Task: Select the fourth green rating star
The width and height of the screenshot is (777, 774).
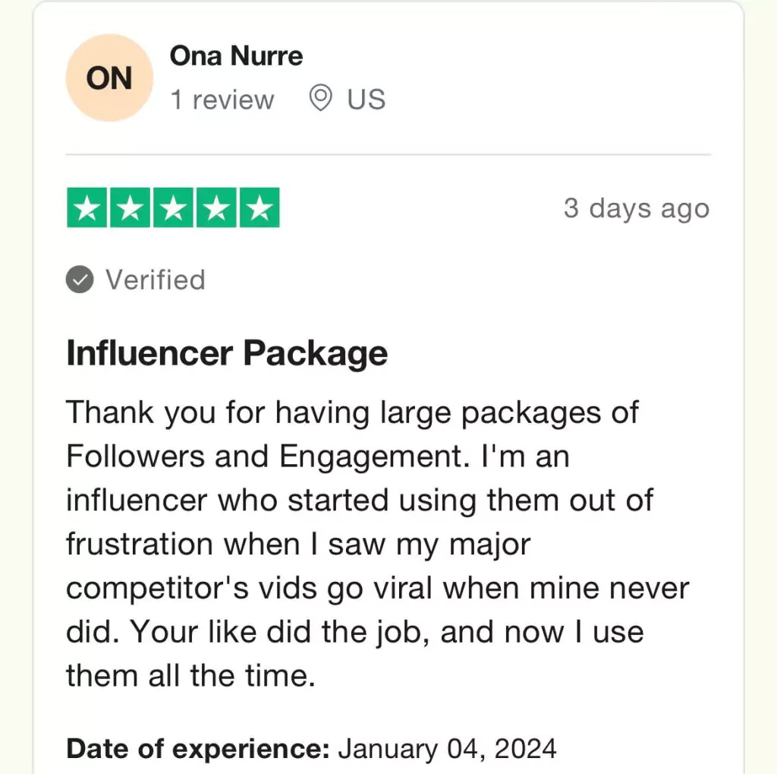Action: [216, 208]
